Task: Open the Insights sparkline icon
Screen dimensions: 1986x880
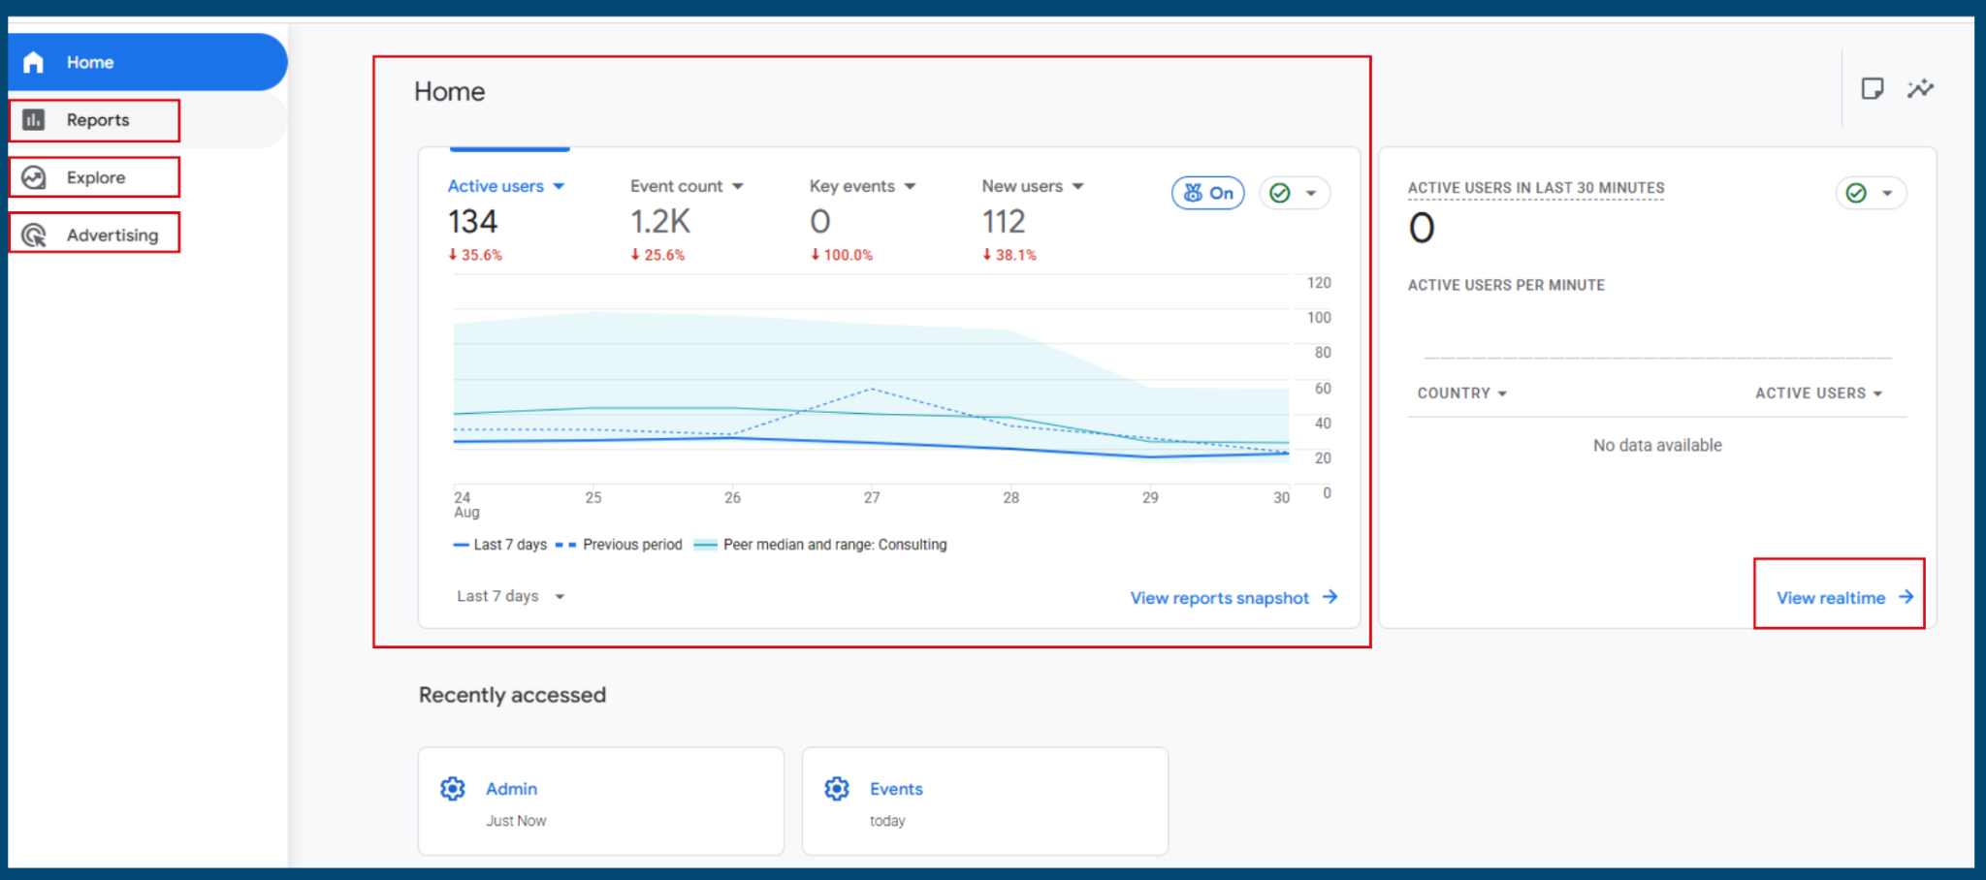Action: click(x=1920, y=89)
